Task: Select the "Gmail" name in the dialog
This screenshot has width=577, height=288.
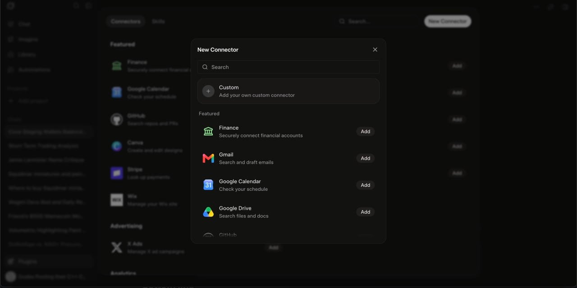Action: pos(226,154)
